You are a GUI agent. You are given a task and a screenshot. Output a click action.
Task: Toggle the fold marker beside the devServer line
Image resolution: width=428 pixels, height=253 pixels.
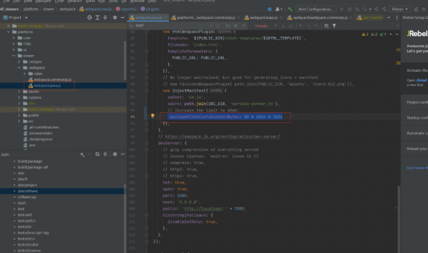click(x=147, y=142)
